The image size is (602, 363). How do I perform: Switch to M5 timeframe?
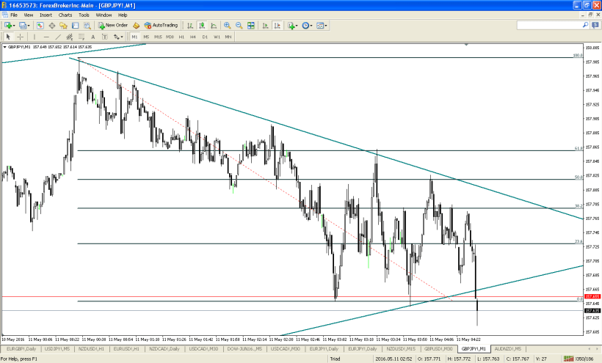pos(146,37)
